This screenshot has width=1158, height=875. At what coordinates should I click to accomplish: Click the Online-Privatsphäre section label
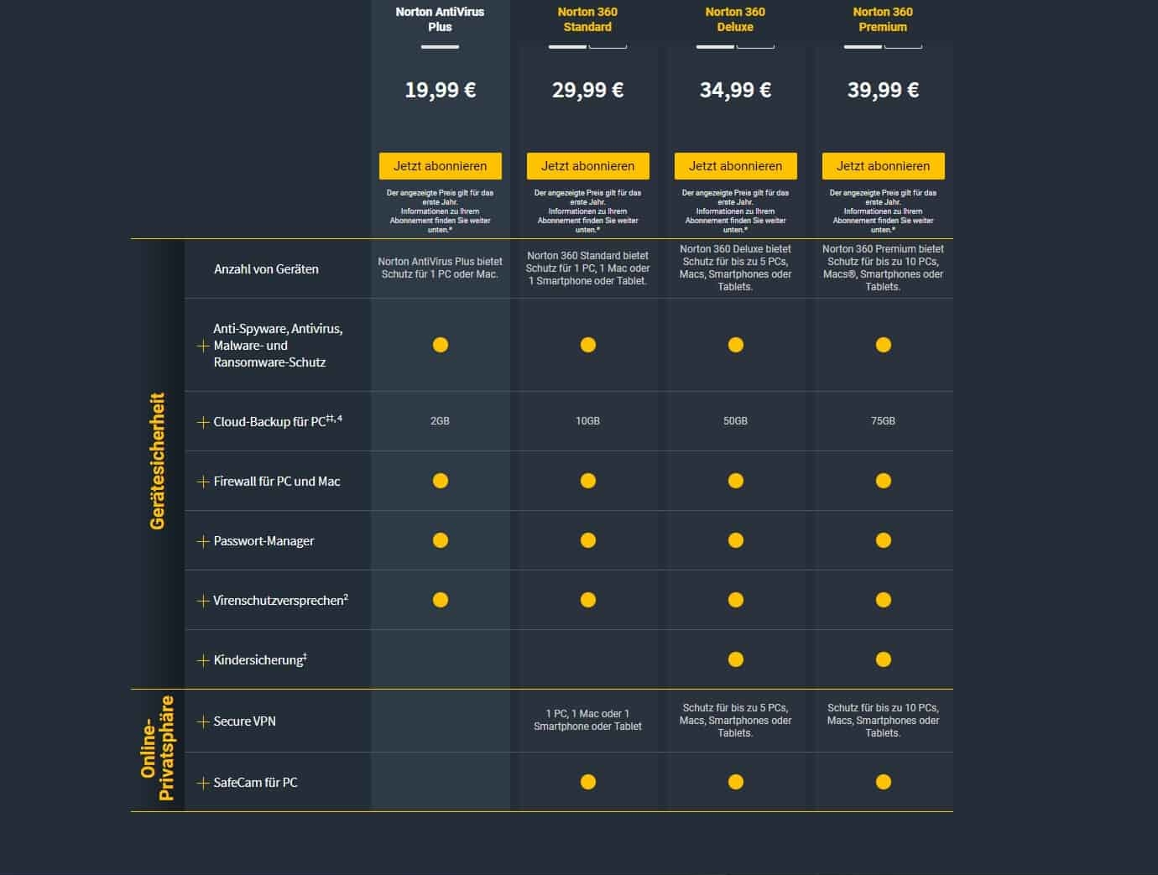[x=157, y=748]
